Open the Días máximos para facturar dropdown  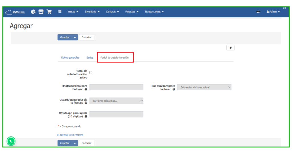pos(204,87)
